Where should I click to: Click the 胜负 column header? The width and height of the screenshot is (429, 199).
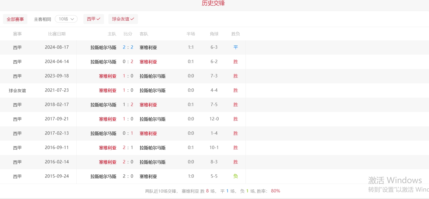(x=235, y=34)
